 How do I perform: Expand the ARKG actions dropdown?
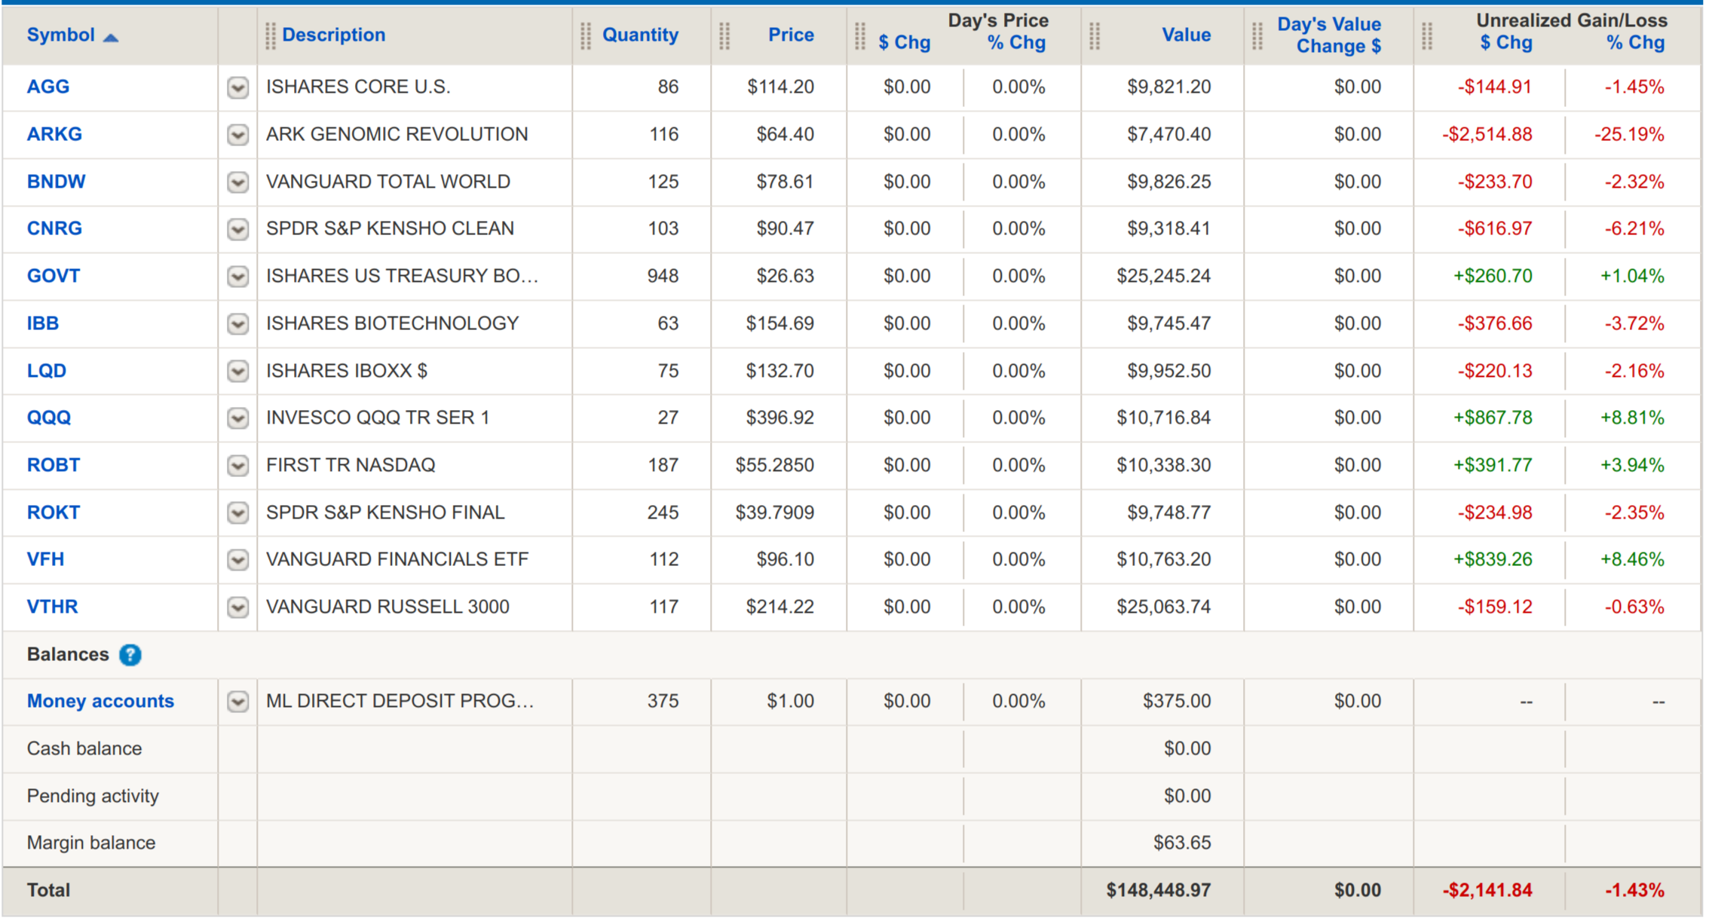click(237, 135)
